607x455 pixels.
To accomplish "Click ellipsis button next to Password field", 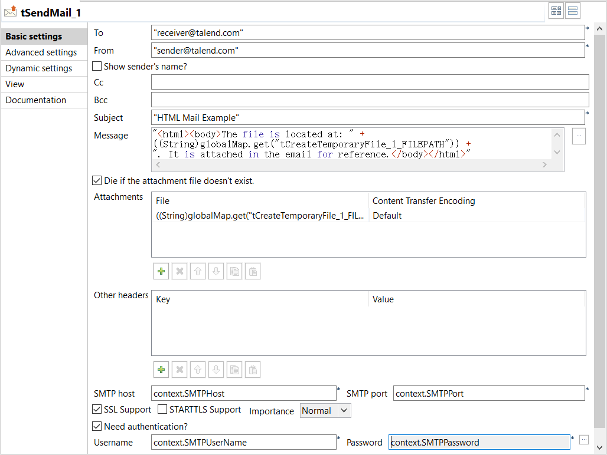I will click(583, 440).
